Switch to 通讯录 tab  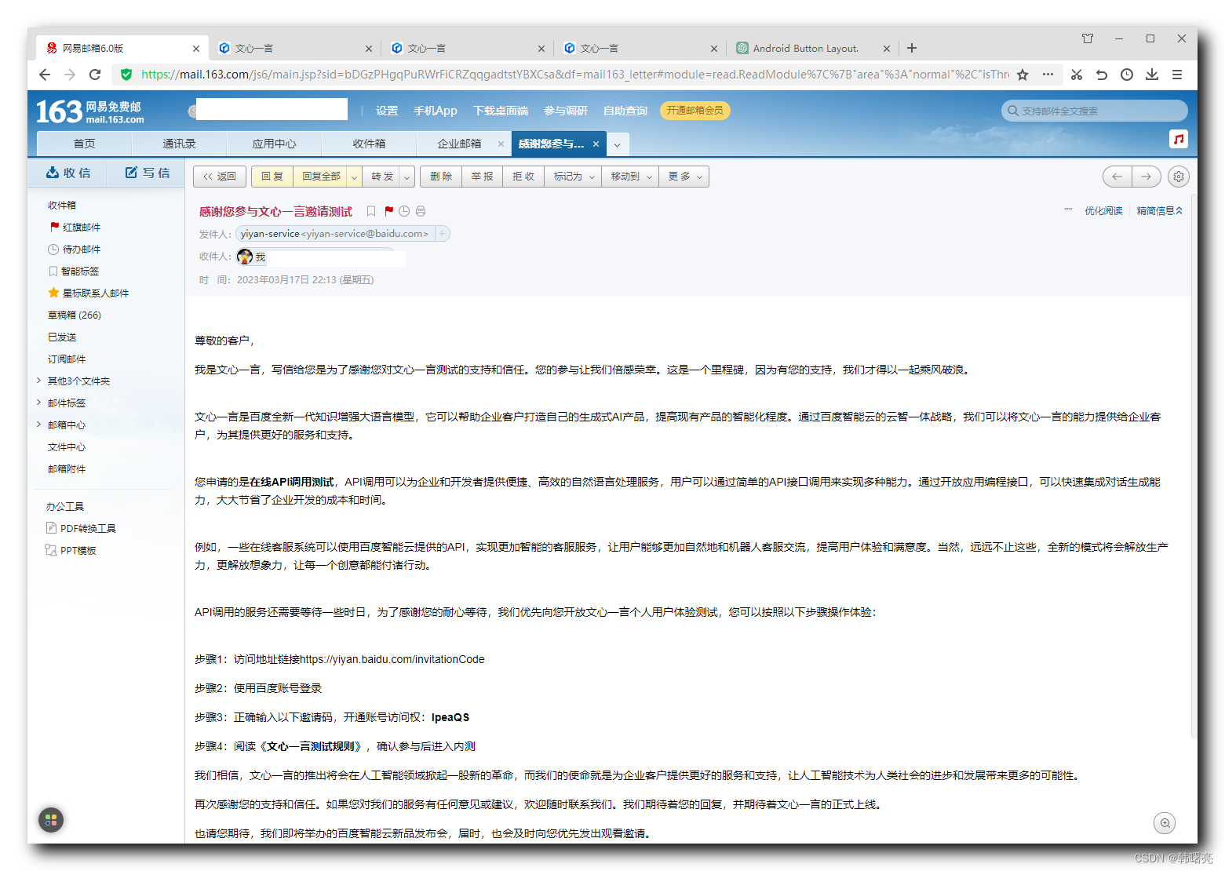179,144
